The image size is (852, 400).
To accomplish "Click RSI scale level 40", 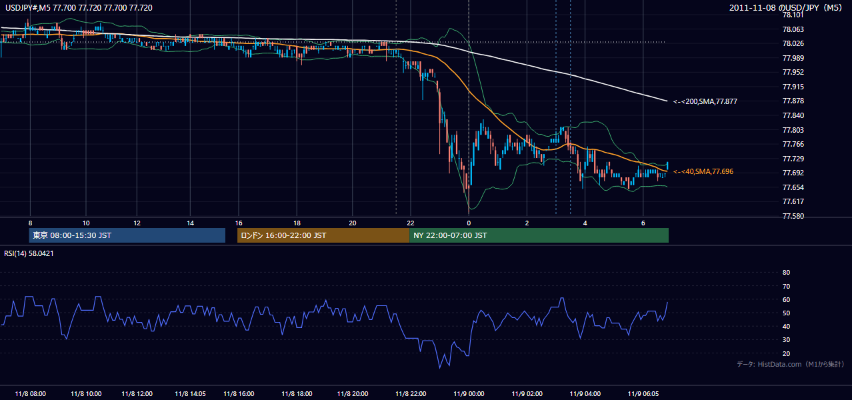I will click(x=786, y=326).
